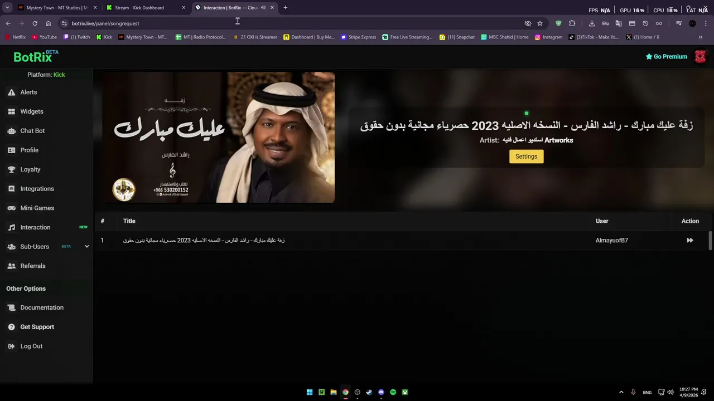The width and height of the screenshot is (714, 401).
Task: Click the song queue vertical scrollbar
Action: [710, 241]
